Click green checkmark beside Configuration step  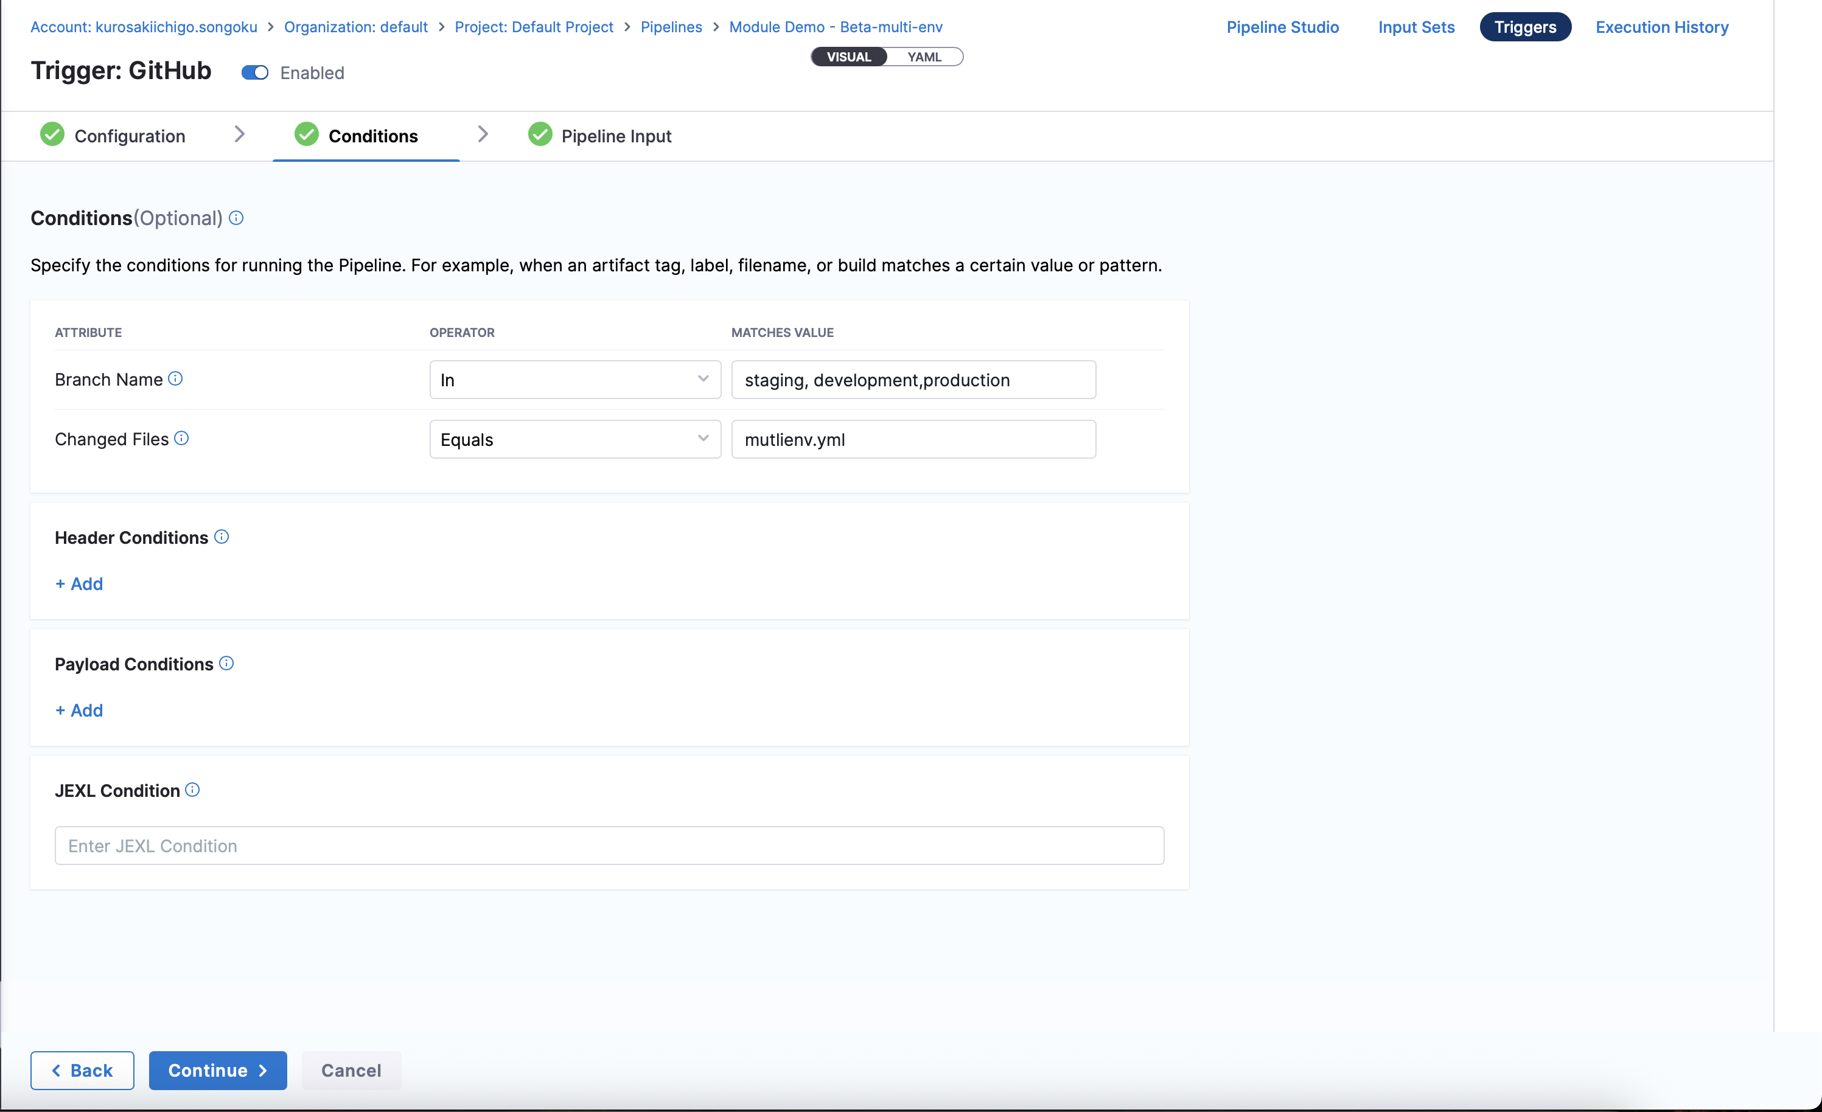[x=52, y=134]
